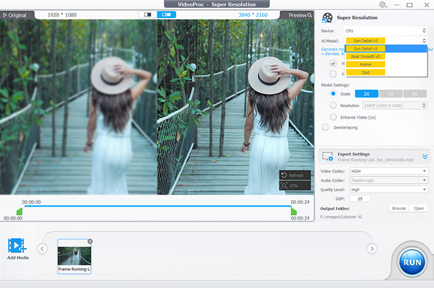Open the Quality Level dropdown
Screen dimensions: 434x288
point(388,189)
